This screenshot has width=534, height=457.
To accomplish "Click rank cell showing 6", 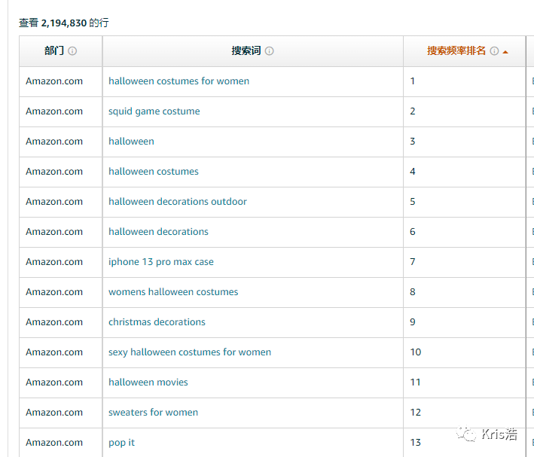I will tap(464, 232).
